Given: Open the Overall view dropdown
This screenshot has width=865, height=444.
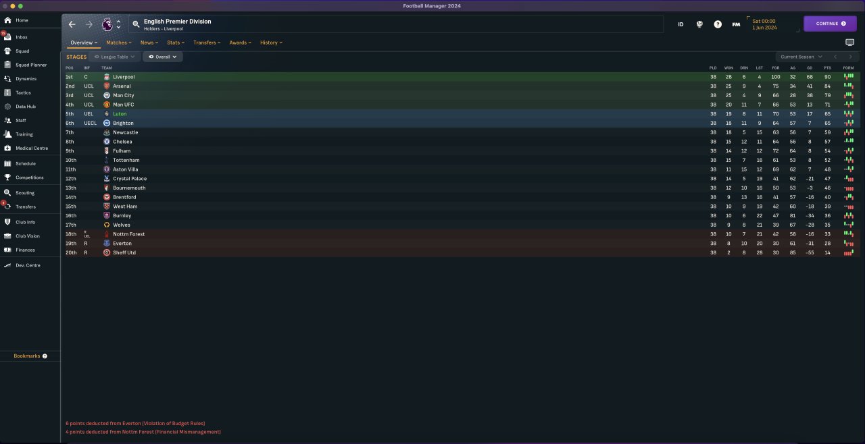Looking at the screenshot, I should [162, 57].
